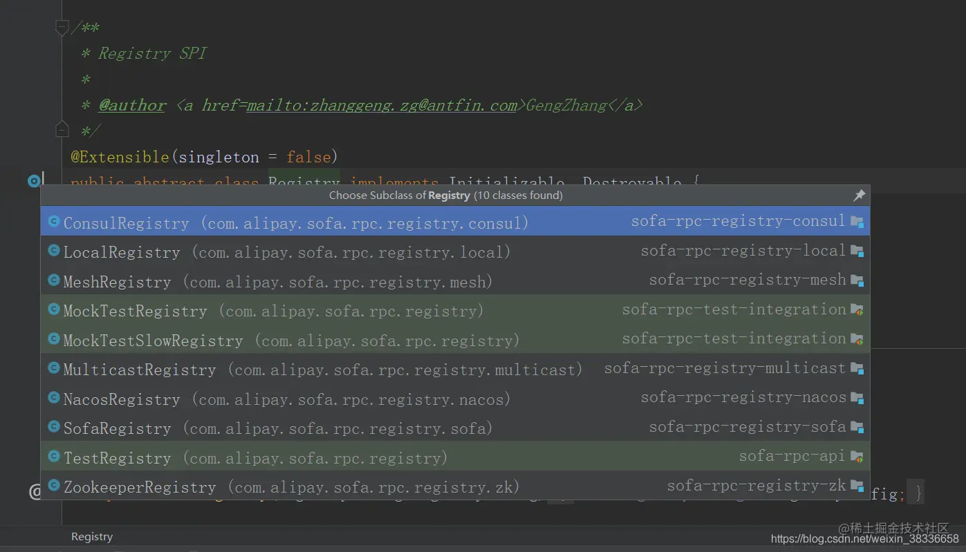Select TestRegistry subclass
Image resolution: width=966 pixels, height=552 pixels.
[x=455, y=457]
